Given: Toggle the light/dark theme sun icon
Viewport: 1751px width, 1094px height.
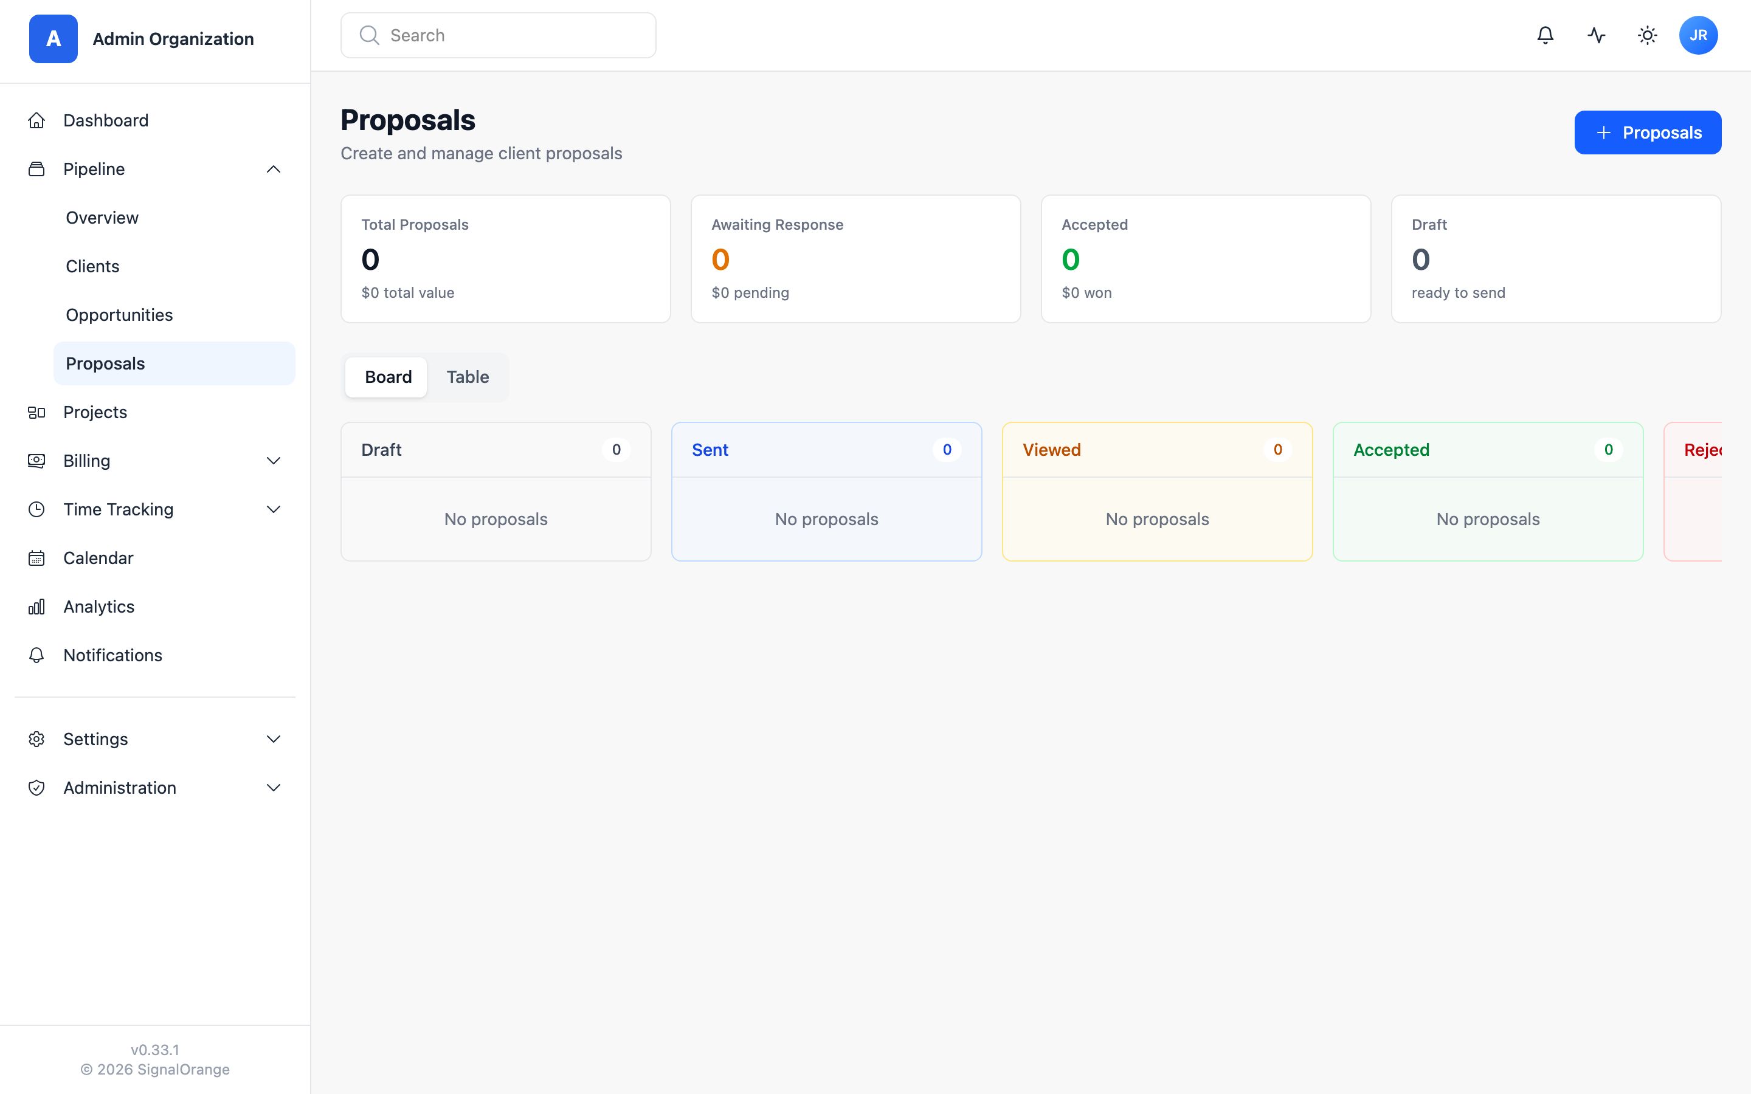Looking at the screenshot, I should coord(1648,35).
